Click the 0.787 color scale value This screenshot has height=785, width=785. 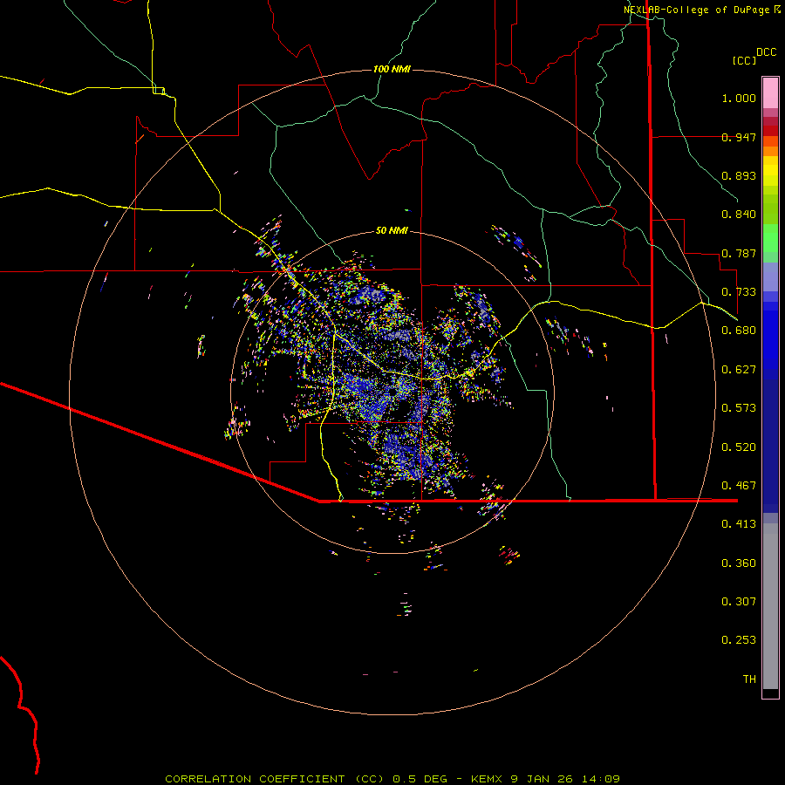click(x=739, y=253)
